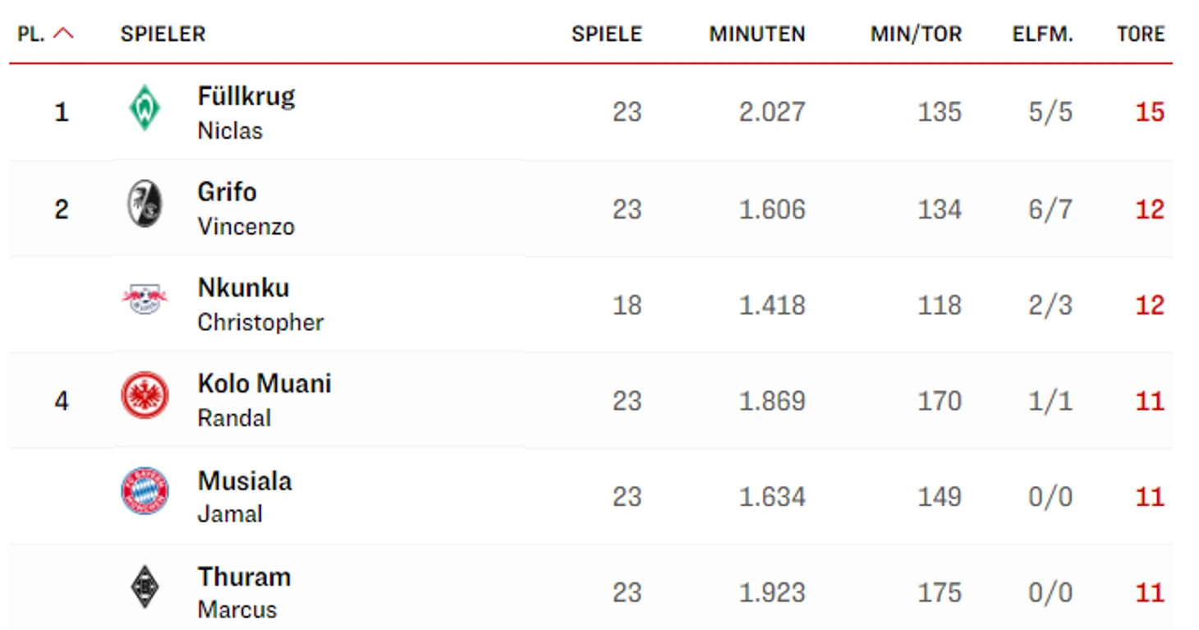Click the Borussia Mönchengladbach diamond crest
Screen dimensions: 1199x630
(145, 587)
